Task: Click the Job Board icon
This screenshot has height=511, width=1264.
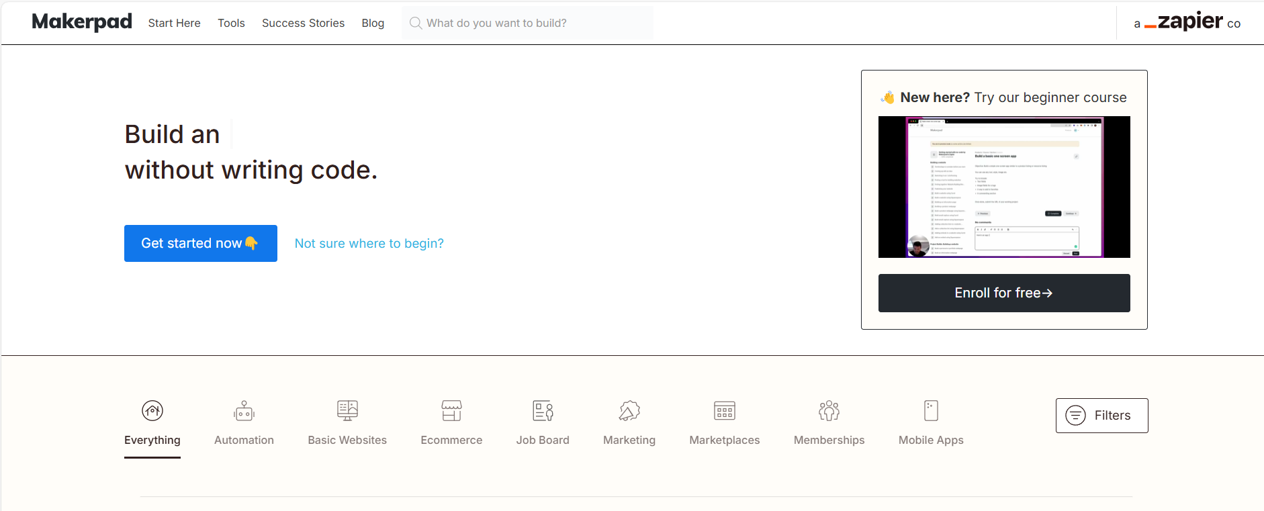Action: (543, 410)
